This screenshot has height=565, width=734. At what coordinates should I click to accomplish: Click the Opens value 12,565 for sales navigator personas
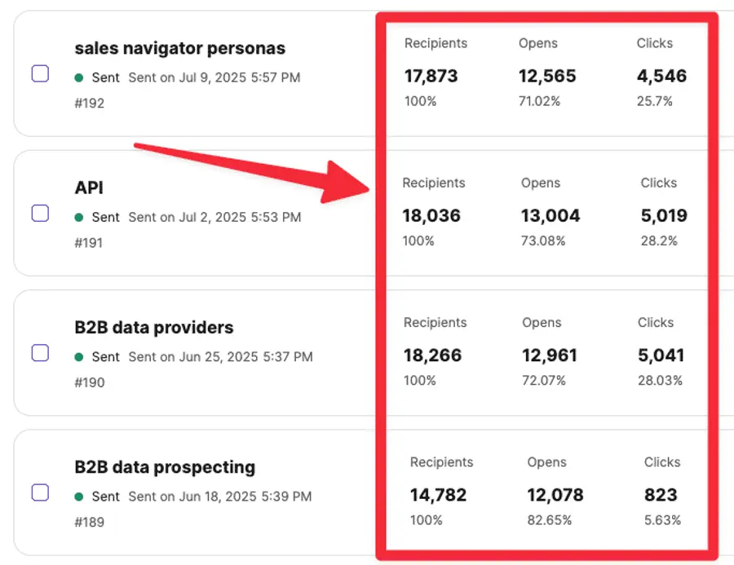(547, 76)
